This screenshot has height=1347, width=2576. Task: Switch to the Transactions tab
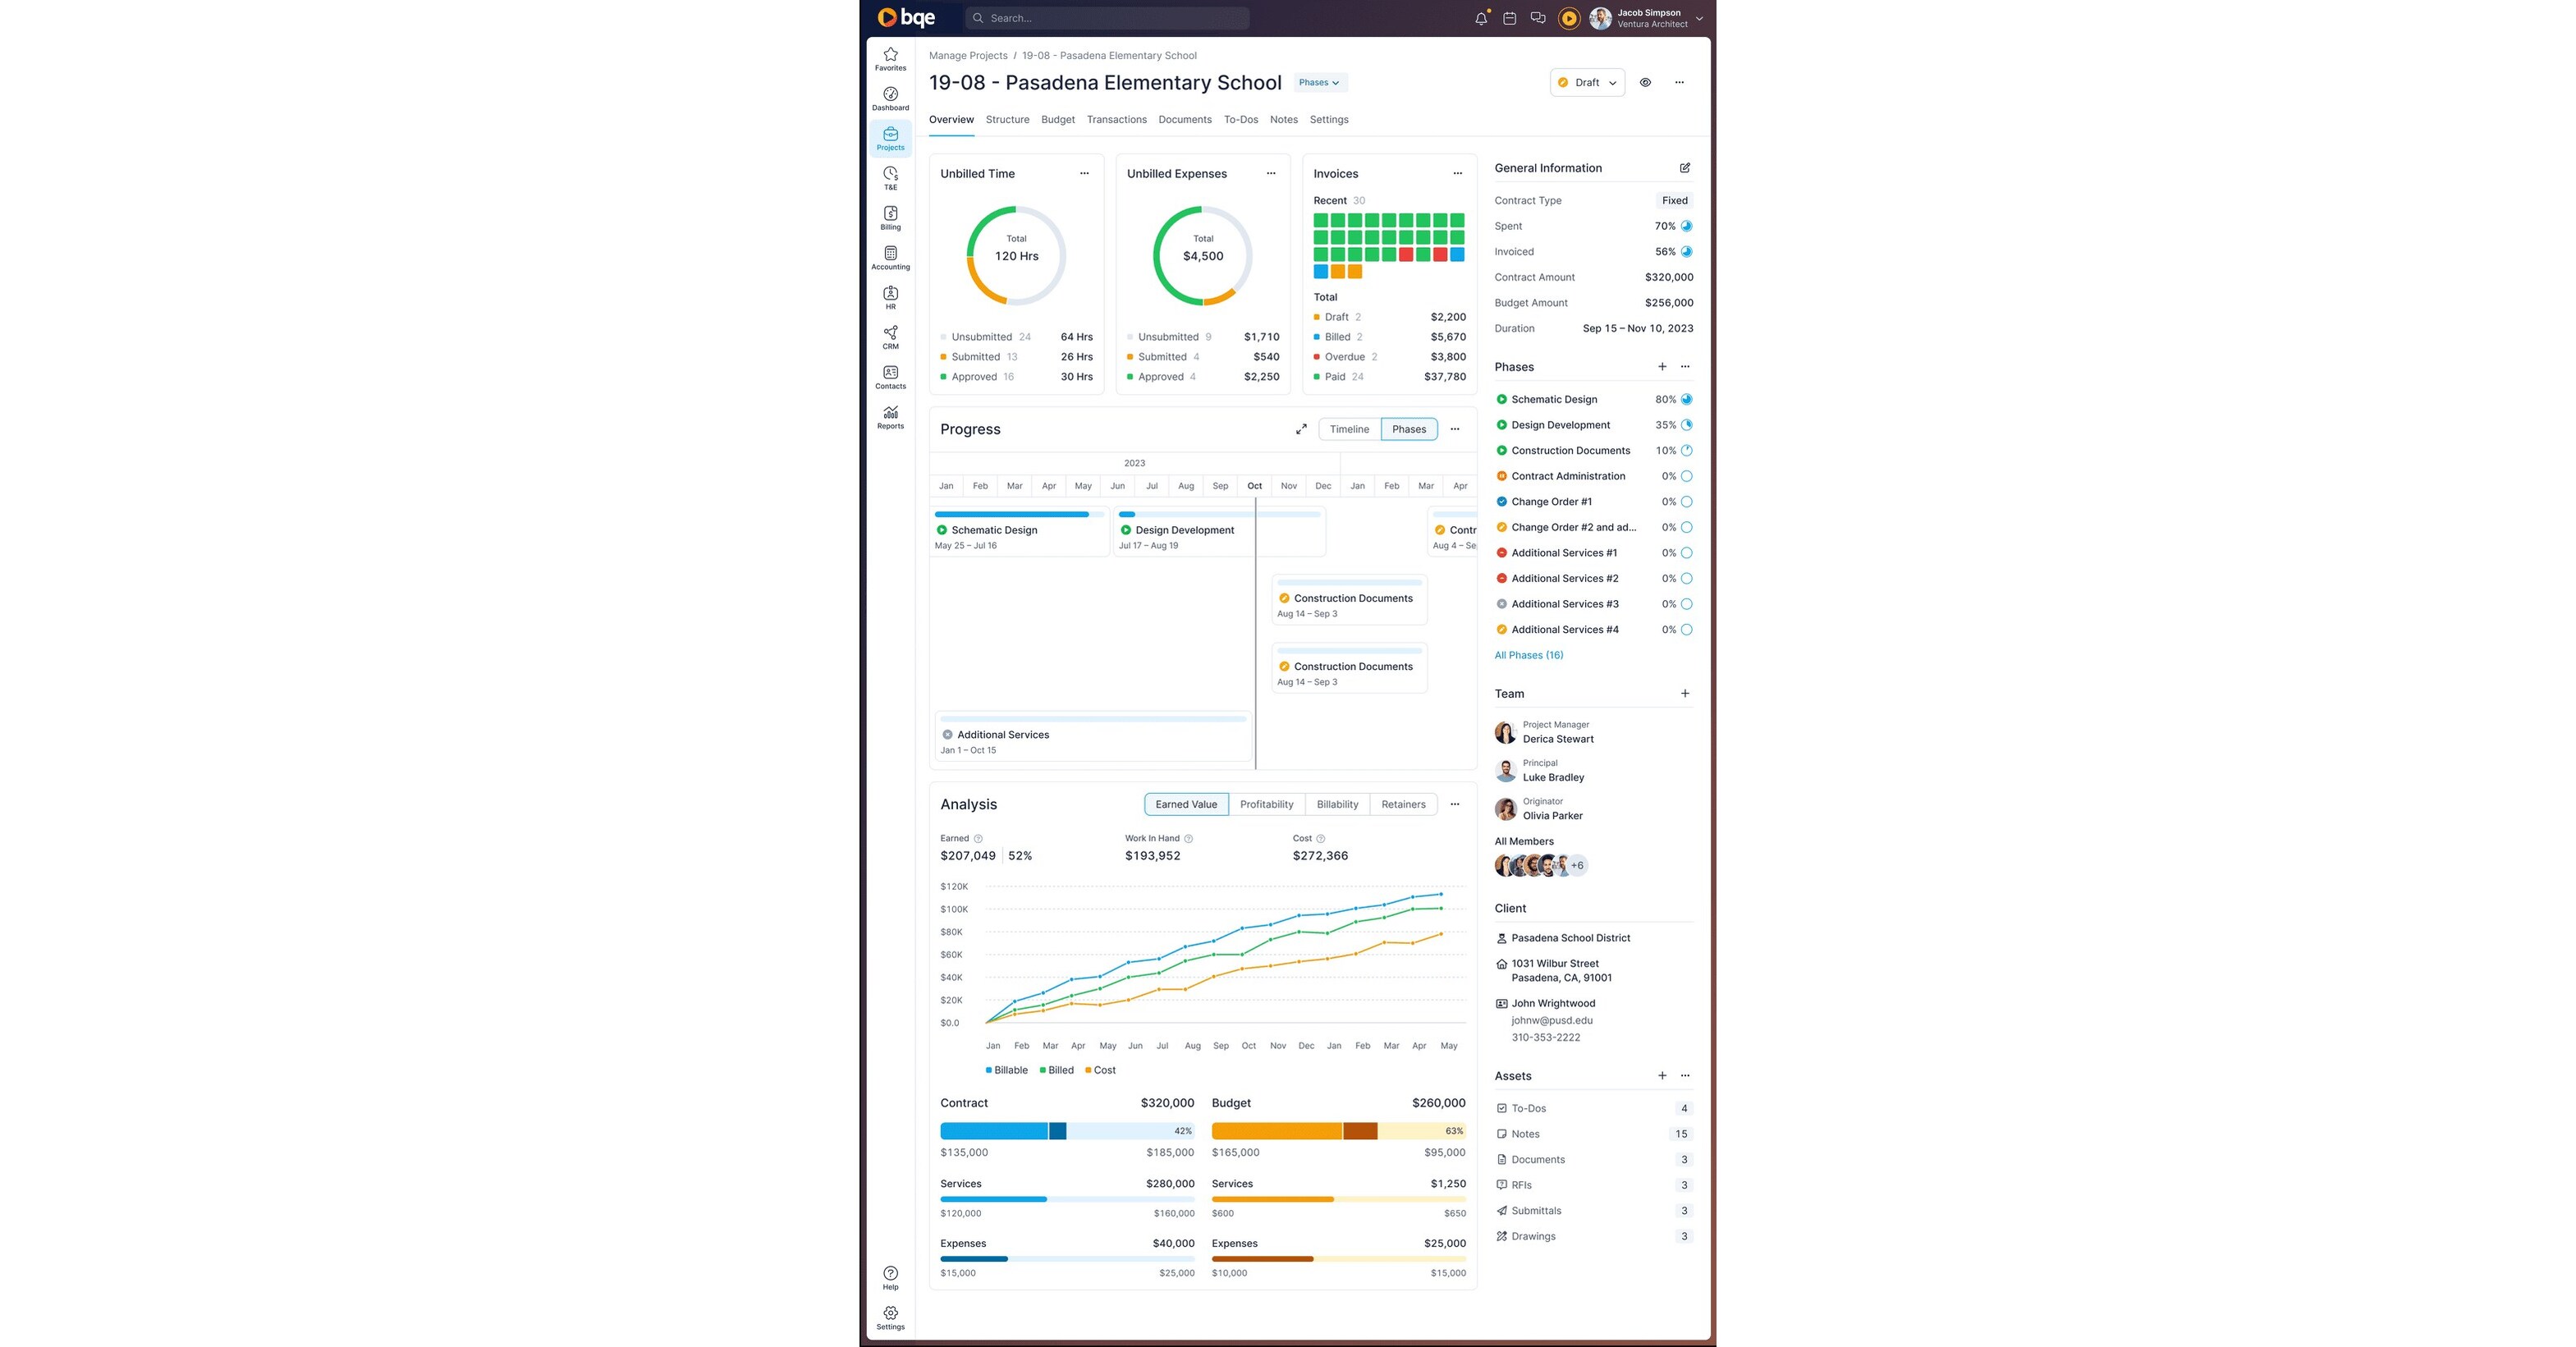[x=1117, y=119]
